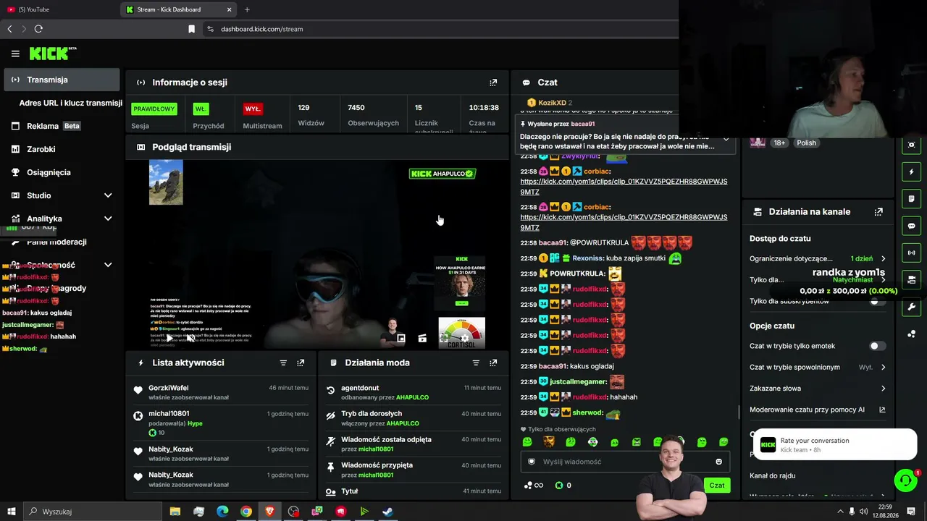
Task: Open the chat bubble icon in right sidebar
Action: tap(911, 226)
